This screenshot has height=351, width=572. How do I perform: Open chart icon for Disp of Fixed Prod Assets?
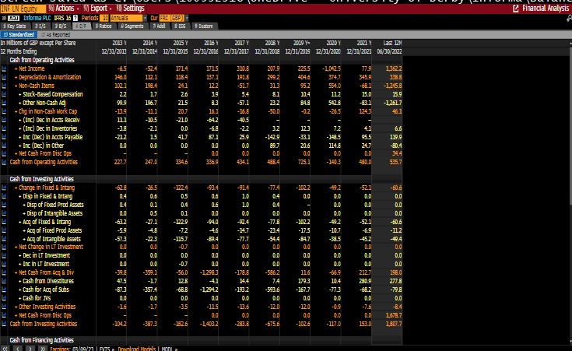(x=4, y=205)
